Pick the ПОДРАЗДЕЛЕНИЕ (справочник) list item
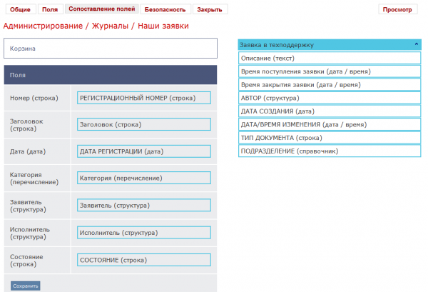The image size is (428, 292). click(329, 151)
